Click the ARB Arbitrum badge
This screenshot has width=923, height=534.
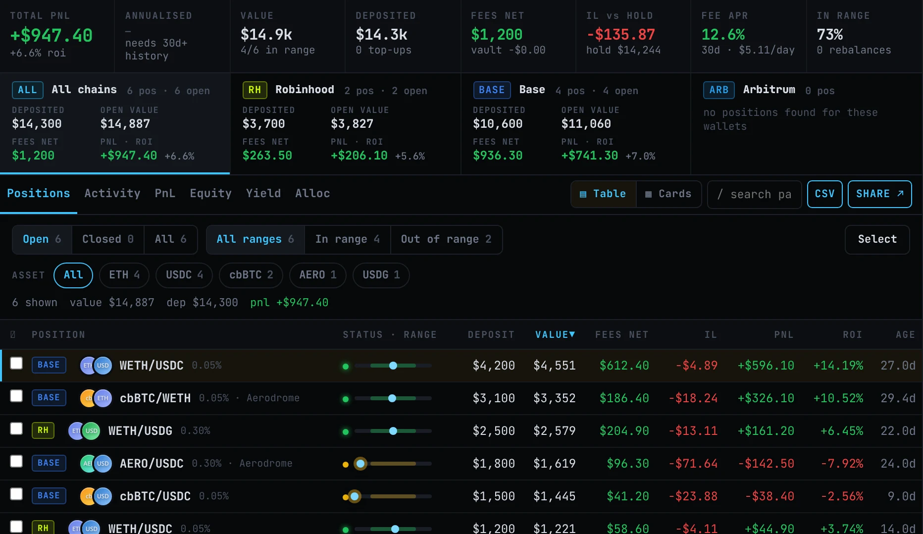click(x=718, y=90)
